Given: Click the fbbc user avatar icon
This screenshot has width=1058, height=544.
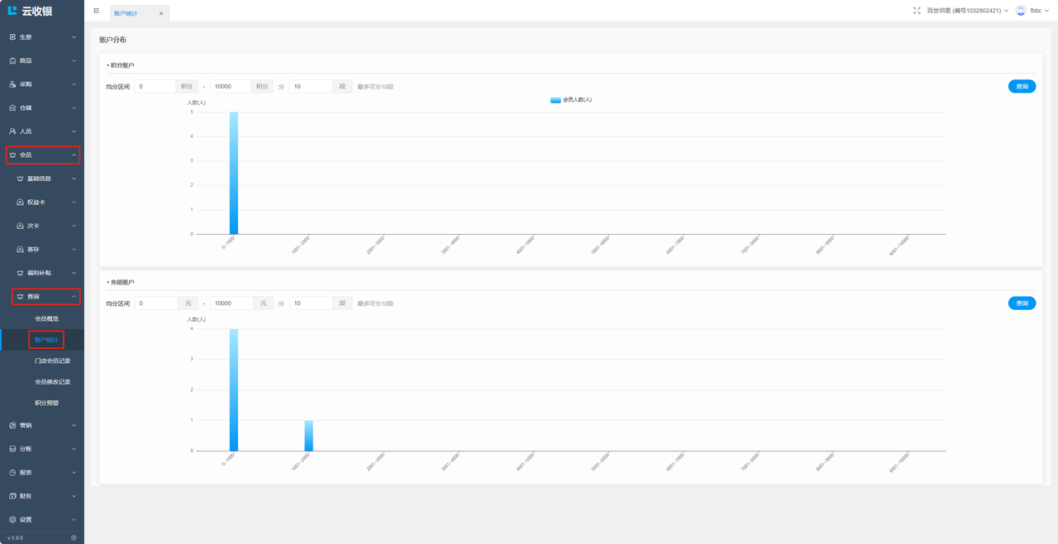Looking at the screenshot, I should [1021, 11].
